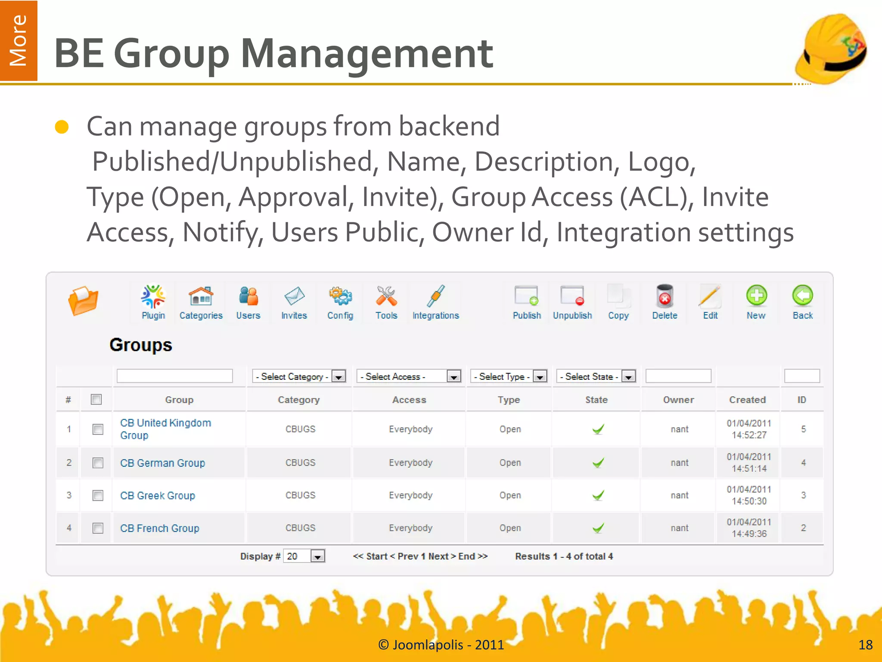
Task: Check the CB United Kingdom Group row checkbox
Action: pos(98,429)
